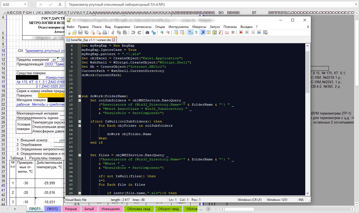Open the Кодировки menu
Screen dimensions: 360x213
point(122,27)
